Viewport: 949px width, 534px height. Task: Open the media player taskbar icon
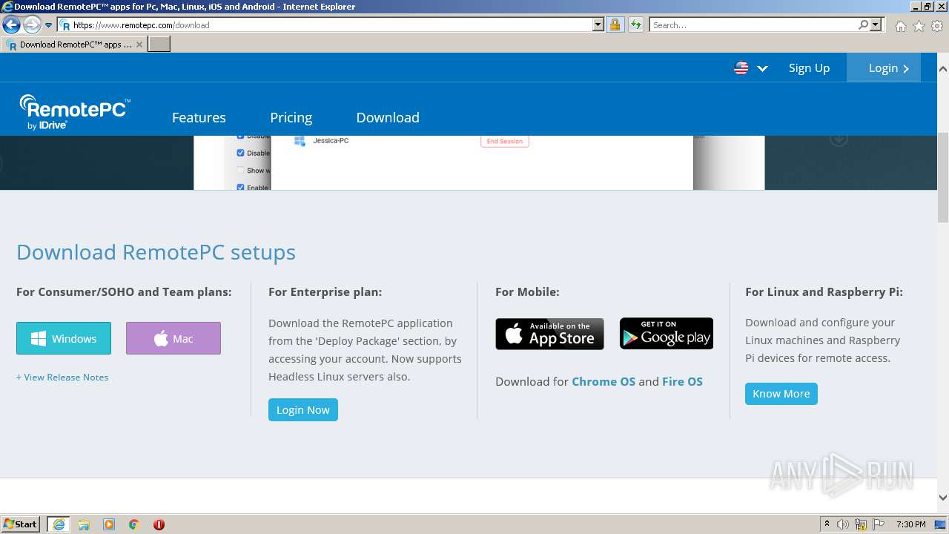(109, 524)
